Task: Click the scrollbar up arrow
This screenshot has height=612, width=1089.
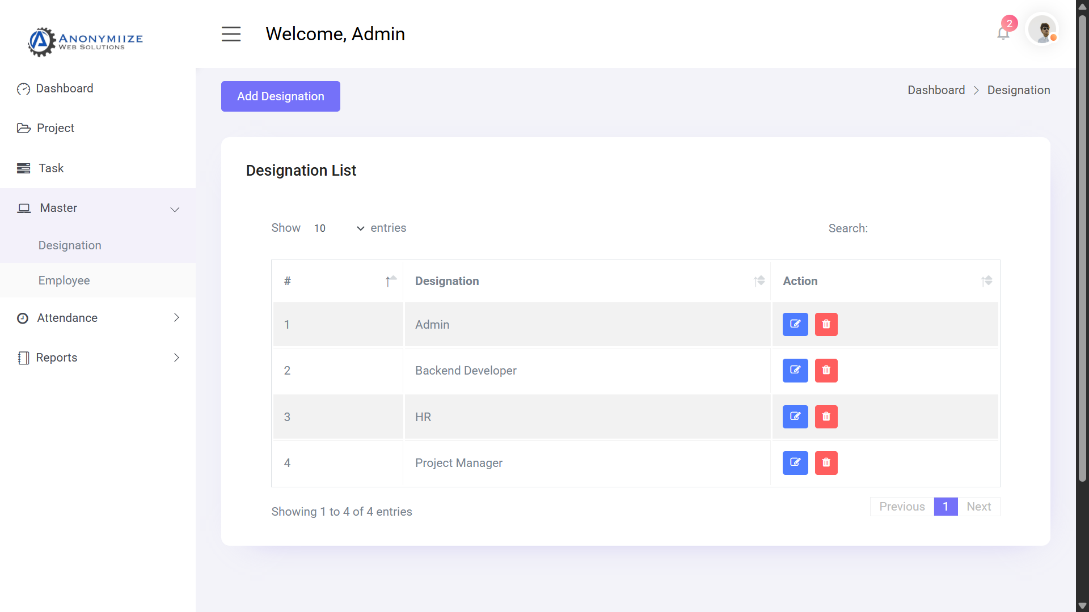Action: [x=1082, y=6]
